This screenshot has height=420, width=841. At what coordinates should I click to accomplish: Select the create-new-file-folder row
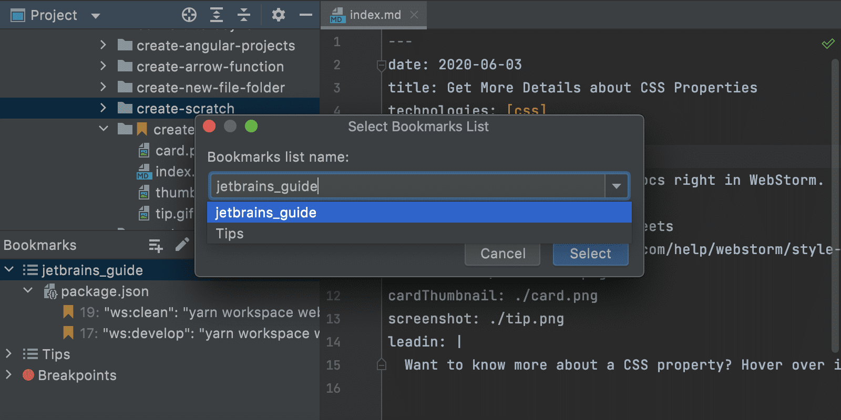(x=160, y=88)
